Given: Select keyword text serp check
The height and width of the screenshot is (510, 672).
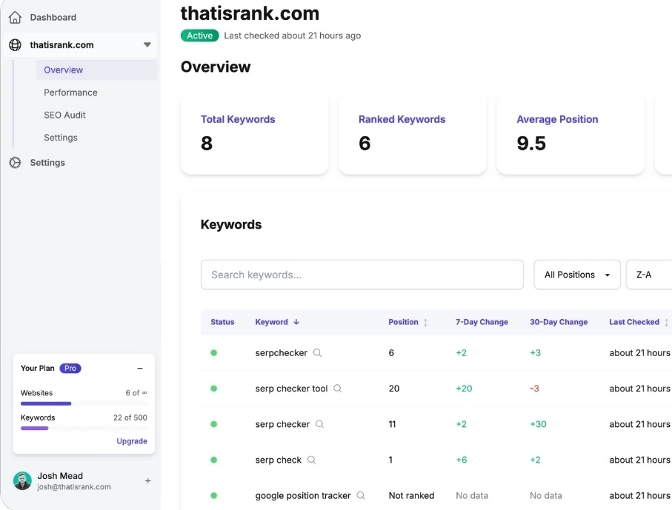Looking at the screenshot, I should coord(278,460).
